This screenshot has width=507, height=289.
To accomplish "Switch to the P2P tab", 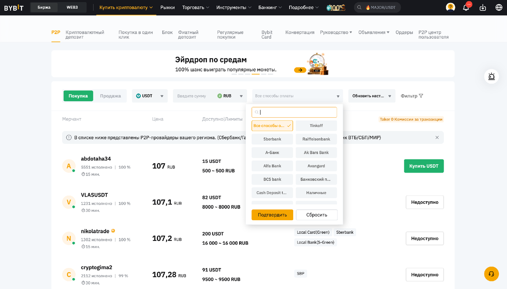I will coord(56,32).
